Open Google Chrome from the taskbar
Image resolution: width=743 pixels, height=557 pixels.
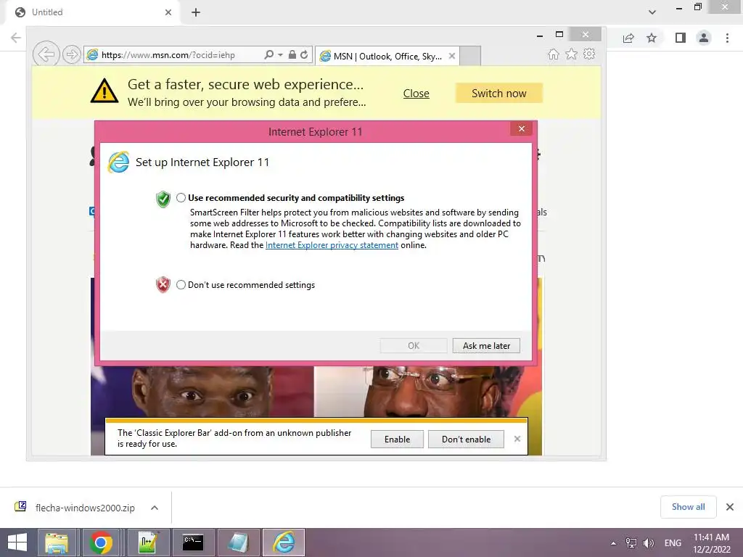100,542
